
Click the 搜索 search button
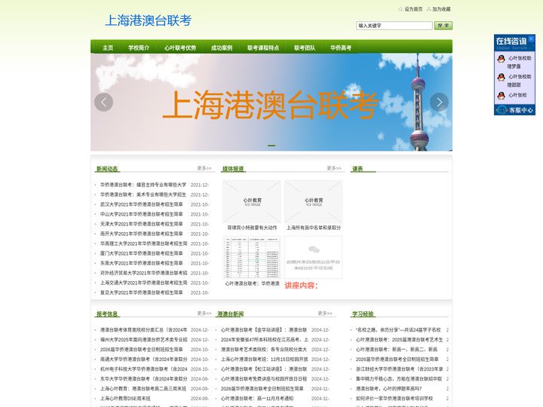[x=443, y=26]
